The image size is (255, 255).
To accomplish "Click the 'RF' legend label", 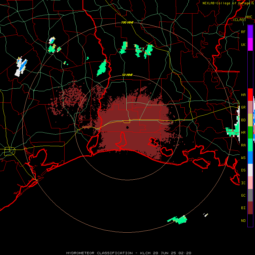I will [243, 32].
